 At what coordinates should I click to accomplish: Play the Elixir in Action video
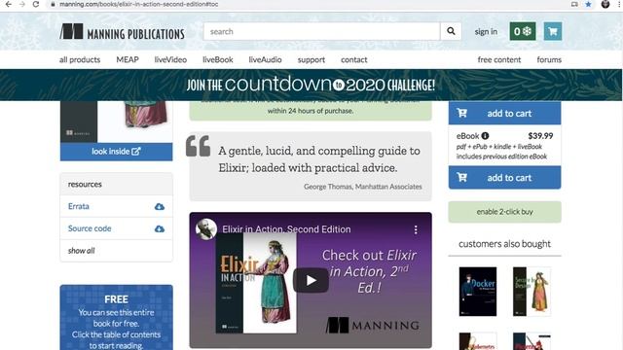click(311, 281)
